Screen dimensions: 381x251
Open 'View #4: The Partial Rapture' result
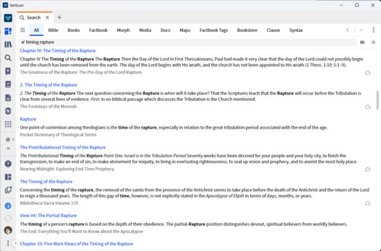pos(48,216)
